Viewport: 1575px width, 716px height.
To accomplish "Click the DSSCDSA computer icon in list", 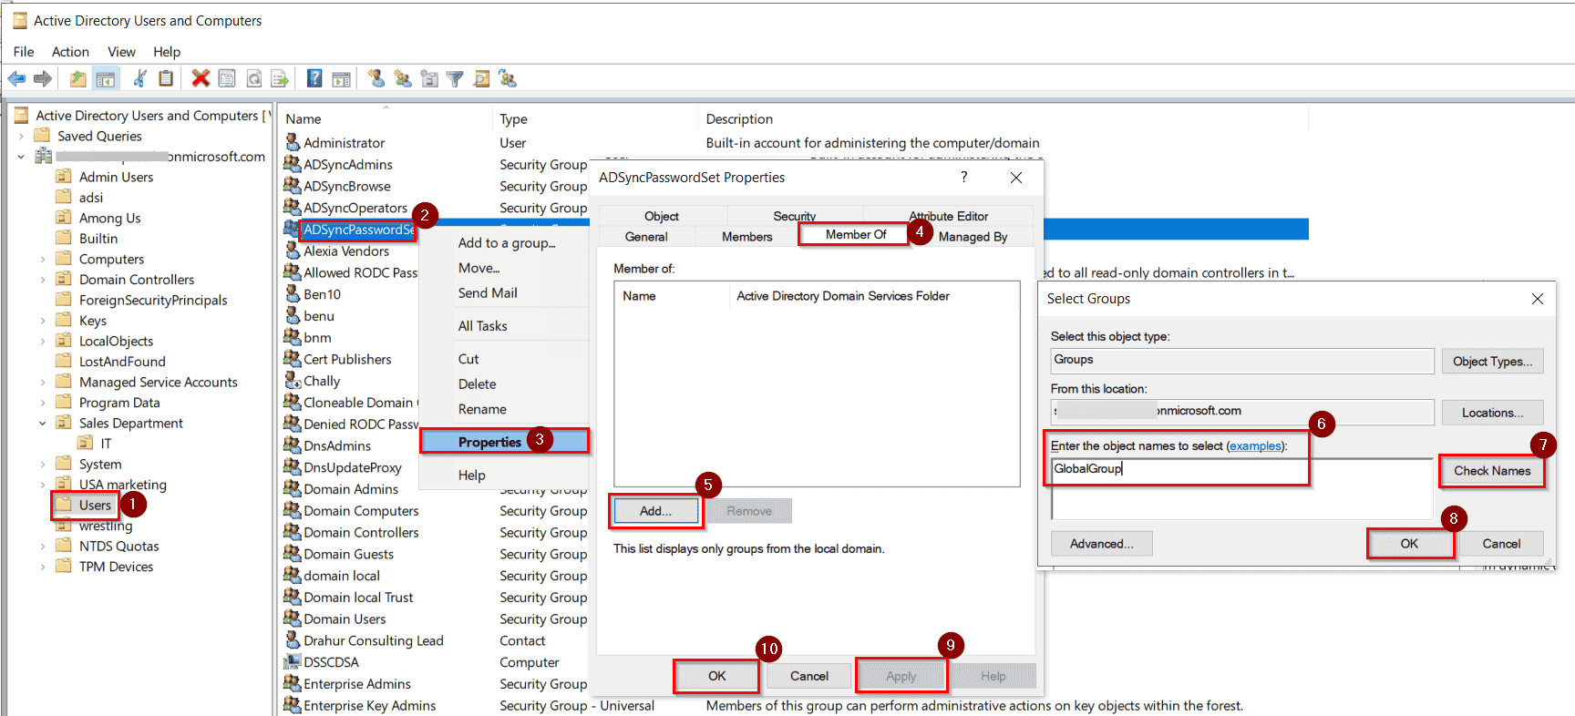I will tap(293, 661).
